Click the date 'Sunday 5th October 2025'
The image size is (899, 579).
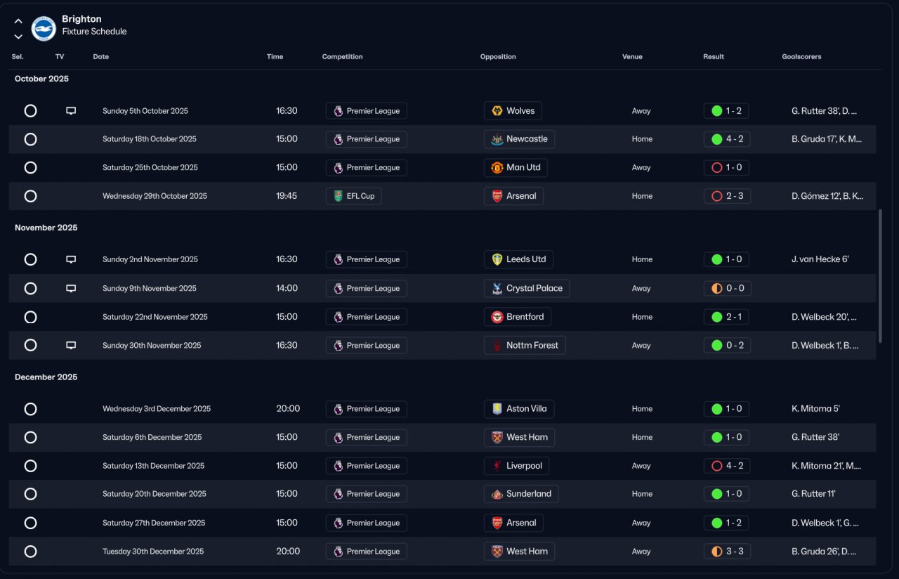[x=145, y=111]
